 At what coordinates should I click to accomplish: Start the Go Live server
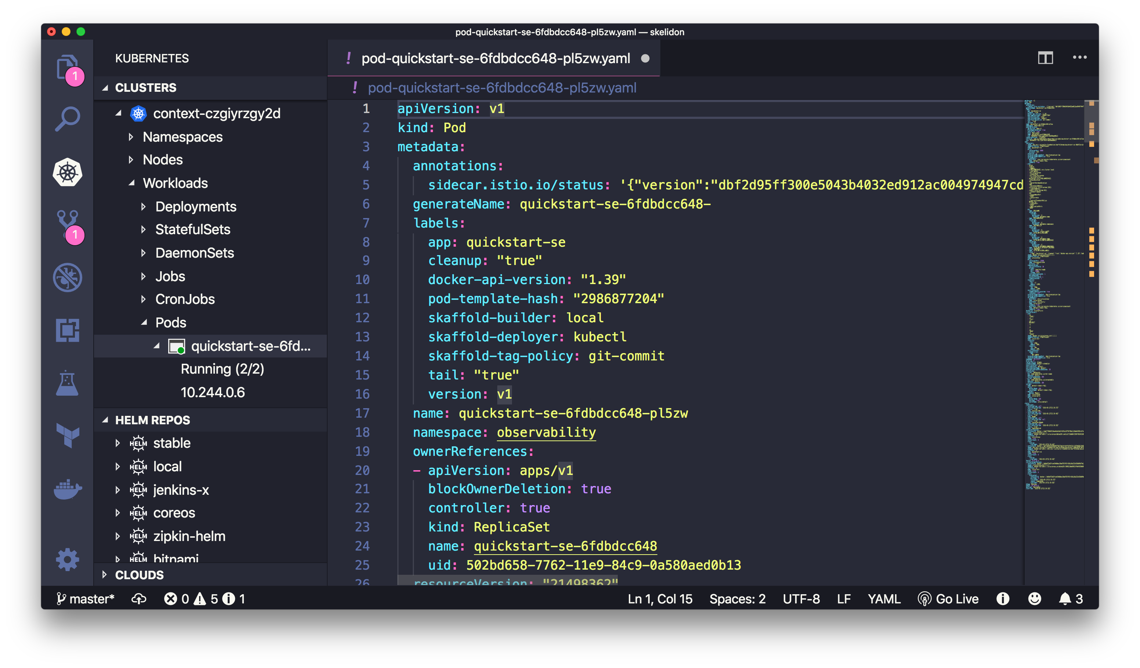pos(949,599)
